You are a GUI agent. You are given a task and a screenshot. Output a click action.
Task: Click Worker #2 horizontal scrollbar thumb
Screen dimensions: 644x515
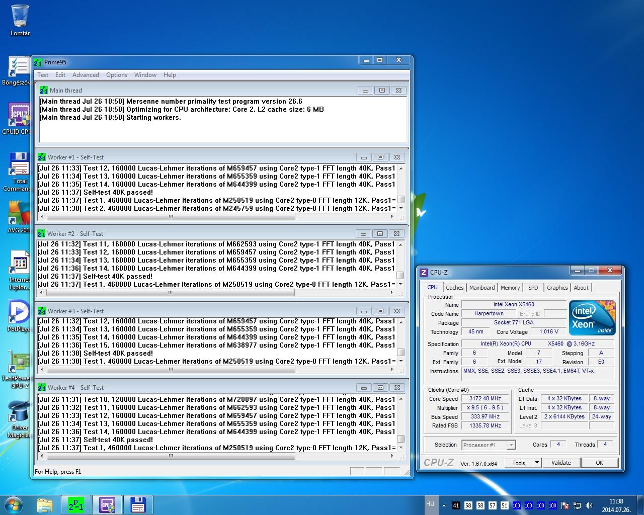pos(171,292)
